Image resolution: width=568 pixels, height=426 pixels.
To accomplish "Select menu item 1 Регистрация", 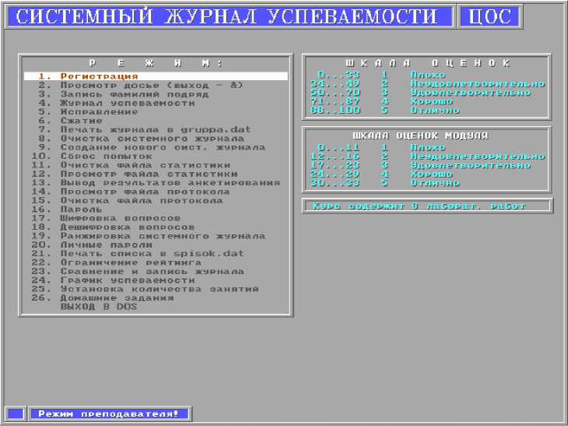I will 156,76.
